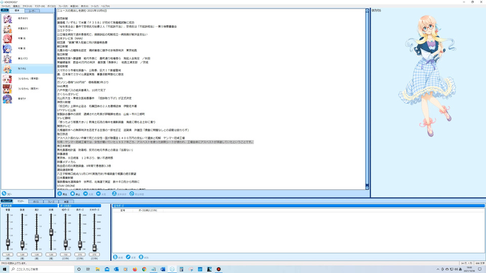Click the 記号 column header

point(123,210)
